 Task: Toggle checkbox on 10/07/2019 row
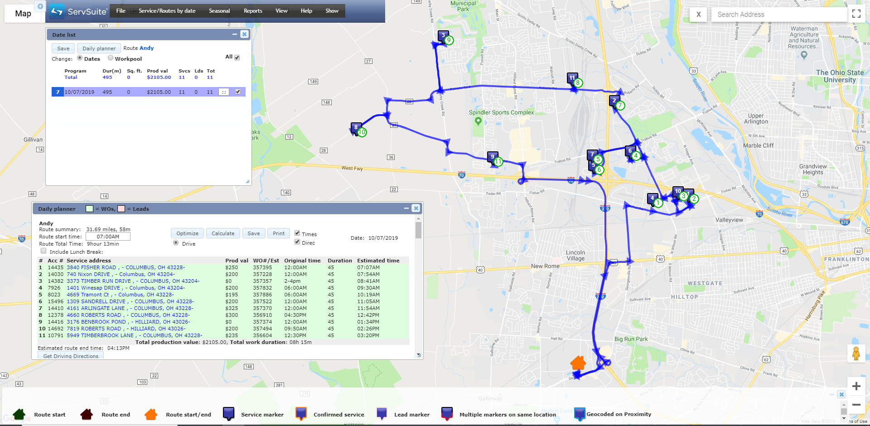[x=238, y=92]
